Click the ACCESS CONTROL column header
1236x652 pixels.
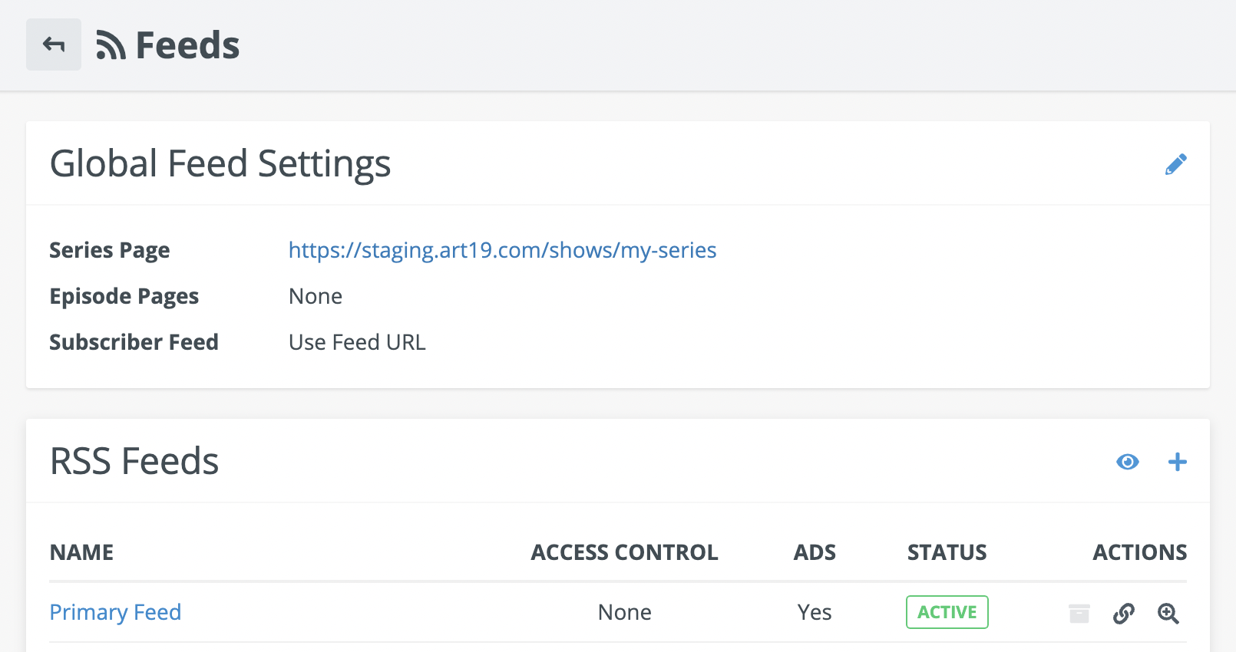pyautogui.click(x=624, y=552)
